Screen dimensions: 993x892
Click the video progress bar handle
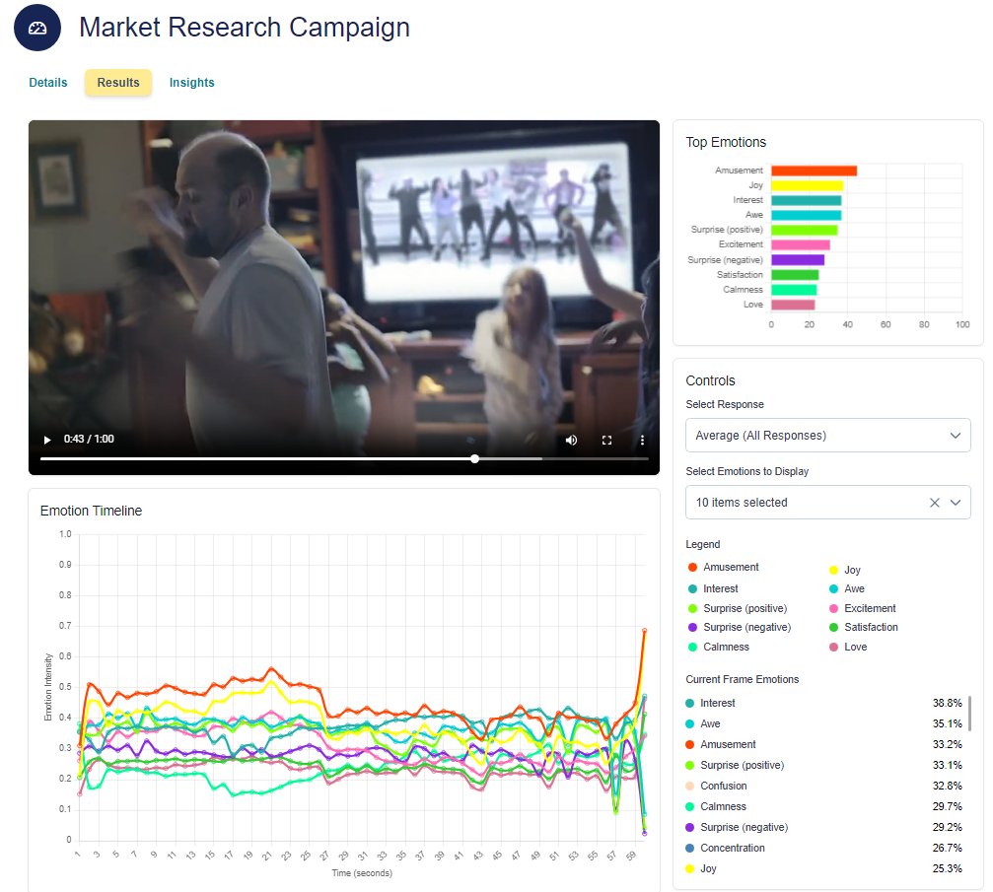(474, 459)
